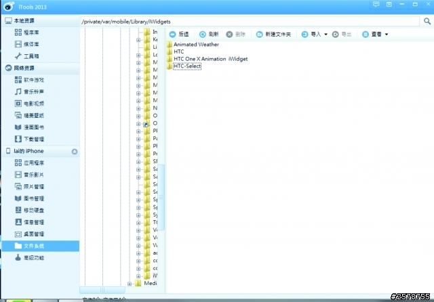The image size is (434, 302).
Task: Click the 本地资源 section header
Action: [41, 21]
